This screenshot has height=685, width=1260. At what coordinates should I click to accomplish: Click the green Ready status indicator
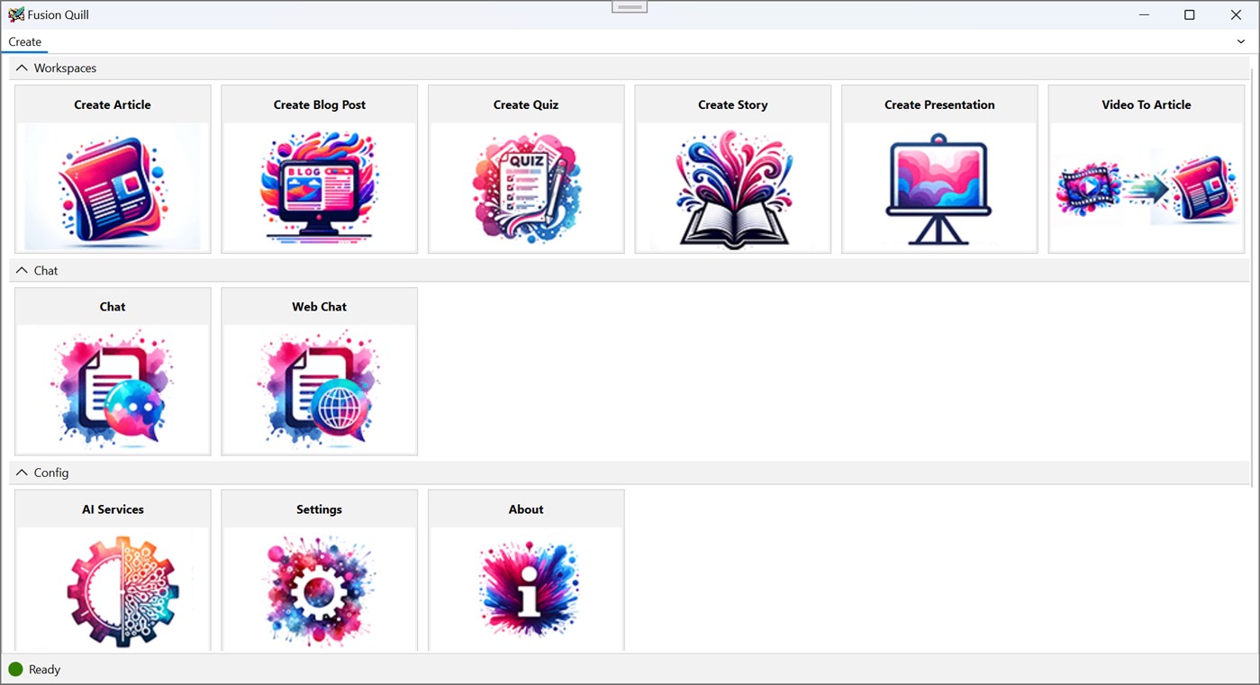pyautogui.click(x=17, y=669)
